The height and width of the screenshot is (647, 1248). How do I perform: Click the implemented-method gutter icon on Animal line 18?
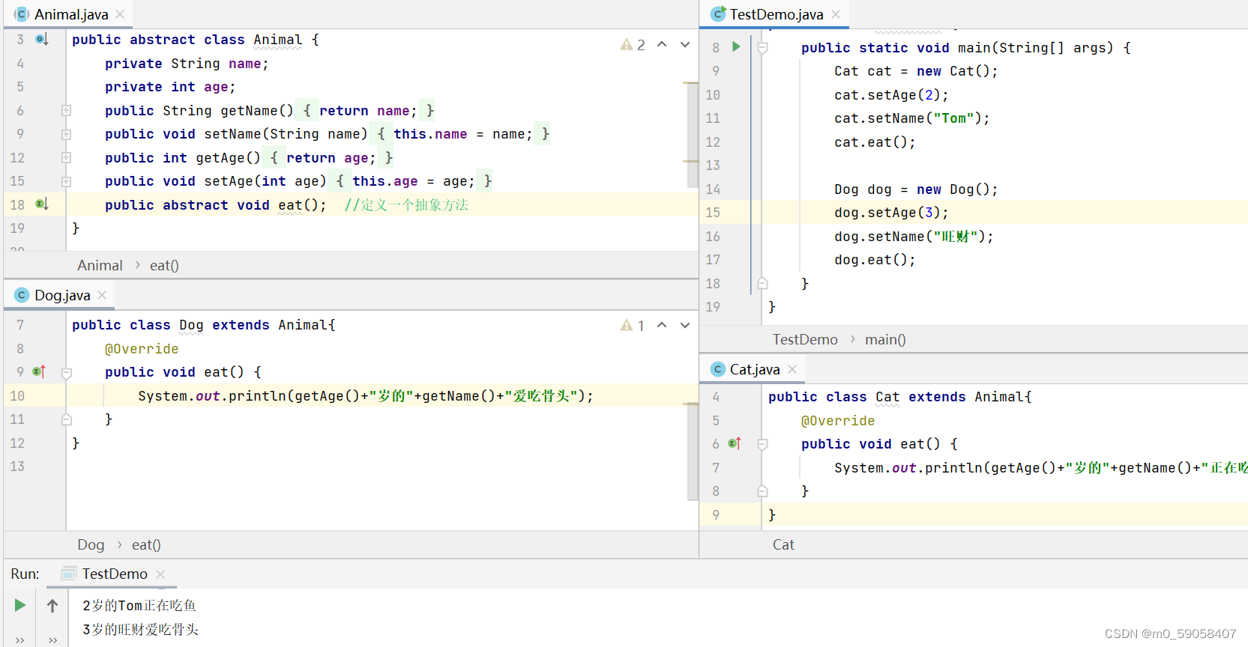click(x=42, y=204)
